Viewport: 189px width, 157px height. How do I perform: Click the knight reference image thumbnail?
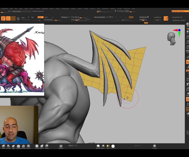pyautogui.click(x=22, y=60)
